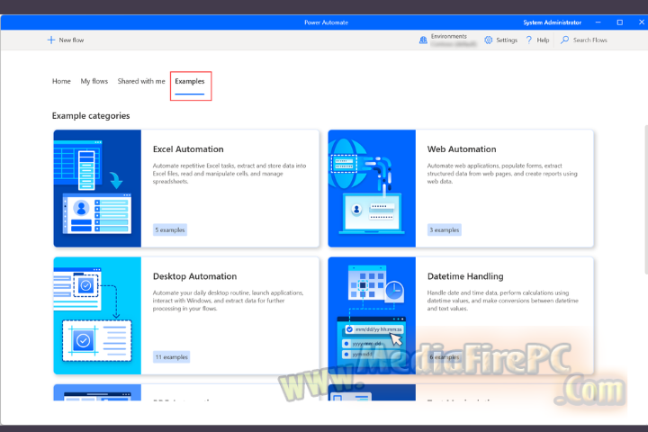Open the Shared with me tab
The height and width of the screenshot is (432, 648).
tap(141, 81)
